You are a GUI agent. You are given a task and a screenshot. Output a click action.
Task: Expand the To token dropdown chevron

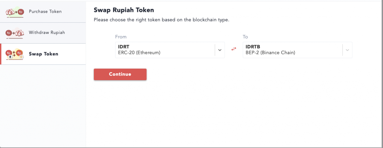[x=347, y=50]
